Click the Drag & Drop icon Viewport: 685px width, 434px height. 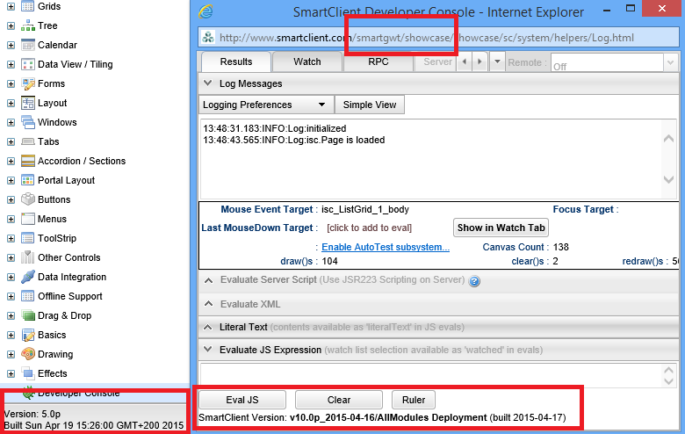pyautogui.click(x=27, y=315)
